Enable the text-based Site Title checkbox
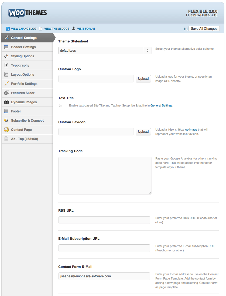Screen dimensions: 226x296 [61, 106]
